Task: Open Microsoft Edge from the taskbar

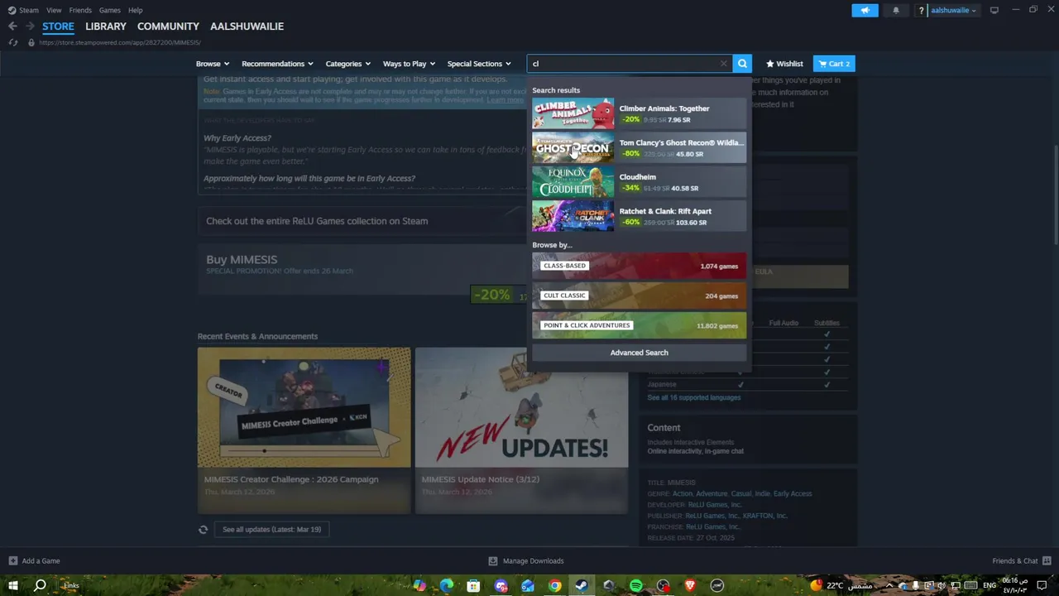Action: 447,585
